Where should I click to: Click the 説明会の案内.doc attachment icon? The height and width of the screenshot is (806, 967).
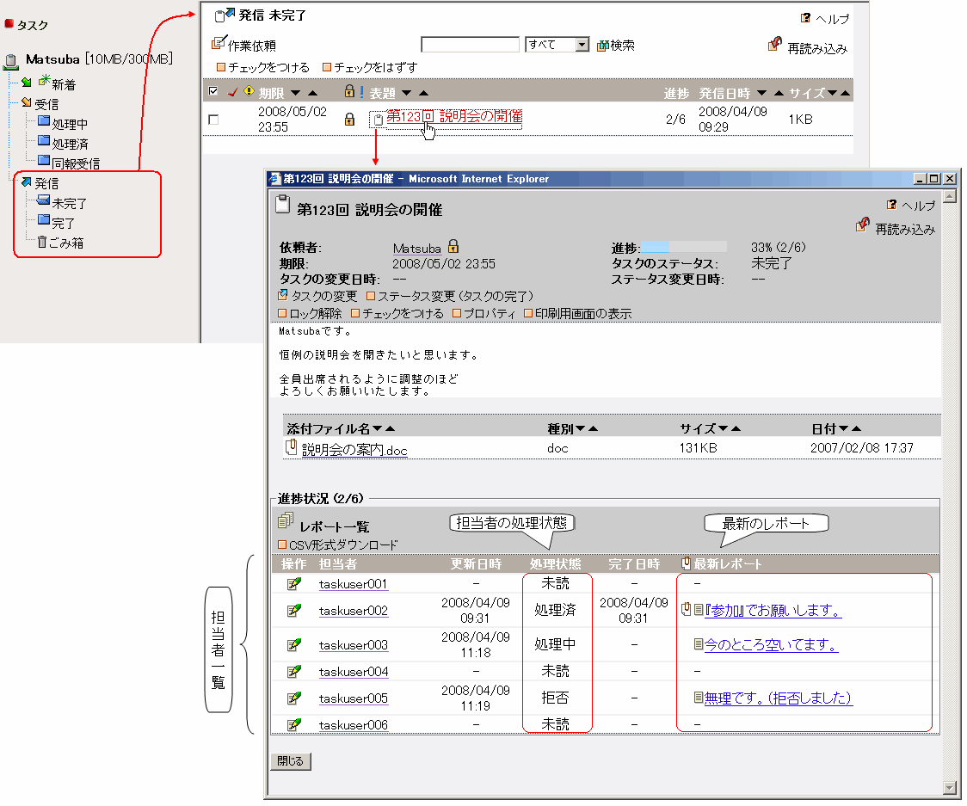tap(291, 447)
